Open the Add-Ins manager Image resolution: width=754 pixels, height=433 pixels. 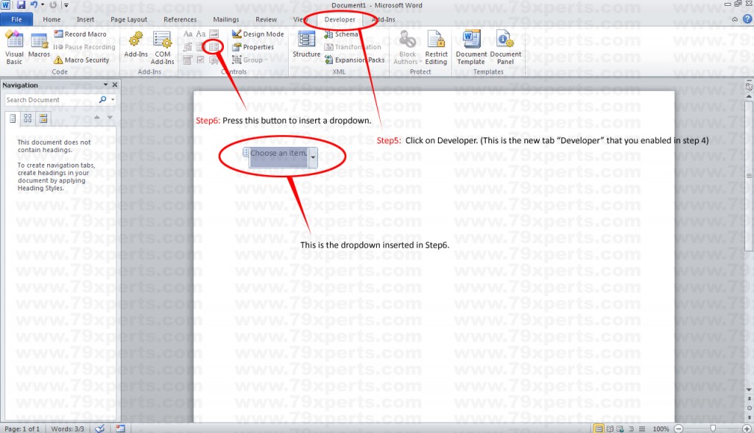136,45
